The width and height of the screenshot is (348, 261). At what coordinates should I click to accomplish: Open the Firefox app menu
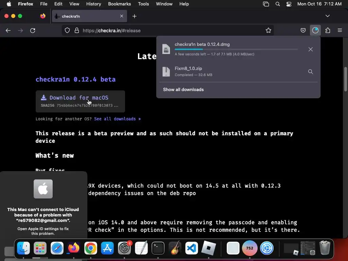tap(25, 4)
